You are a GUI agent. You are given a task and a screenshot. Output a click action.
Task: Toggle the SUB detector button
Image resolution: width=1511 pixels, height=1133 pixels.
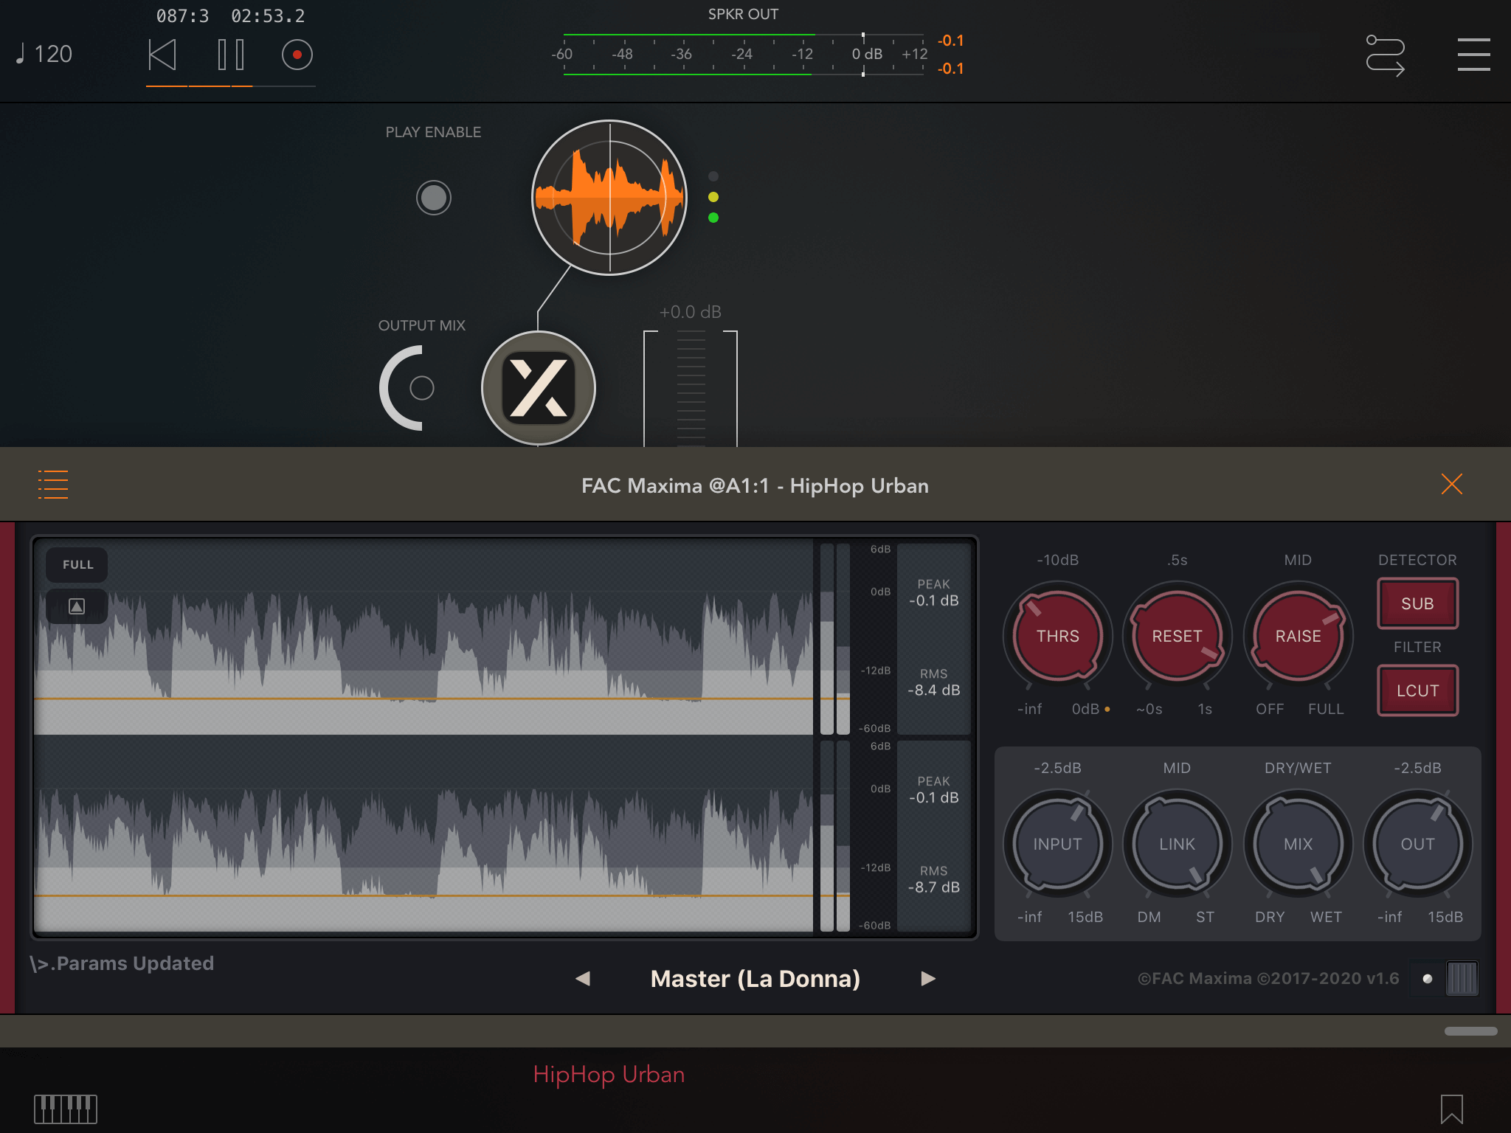tap(1417, 603)
